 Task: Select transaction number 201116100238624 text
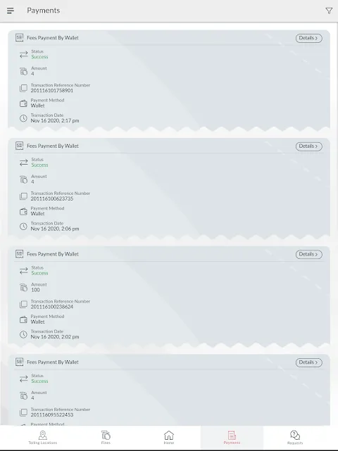pos(52,307)
